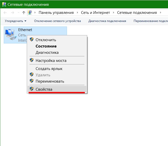Open Сеть и Интернет breadcrumb
168x146 pixels.
click(x=95, y=13)
